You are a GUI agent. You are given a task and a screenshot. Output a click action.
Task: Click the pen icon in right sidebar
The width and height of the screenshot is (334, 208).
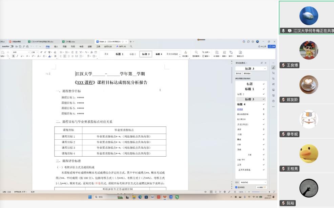[x=273, y=67]
